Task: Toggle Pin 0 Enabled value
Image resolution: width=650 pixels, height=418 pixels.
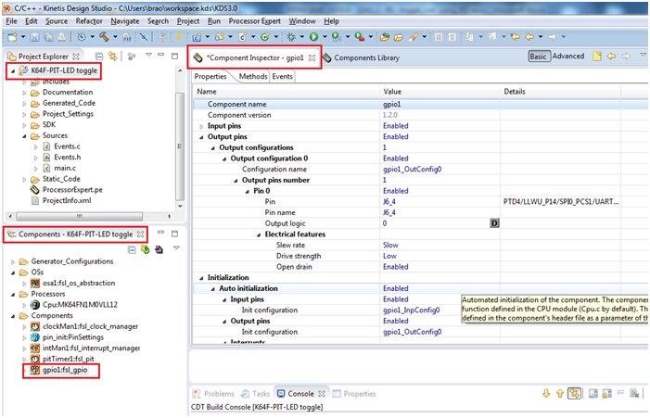Action: pos(396,191)
